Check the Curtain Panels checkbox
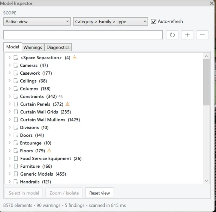 (16, 104)
